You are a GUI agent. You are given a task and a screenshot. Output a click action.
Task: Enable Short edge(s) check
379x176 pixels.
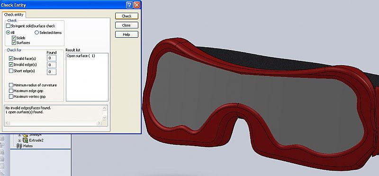(11, 71)
